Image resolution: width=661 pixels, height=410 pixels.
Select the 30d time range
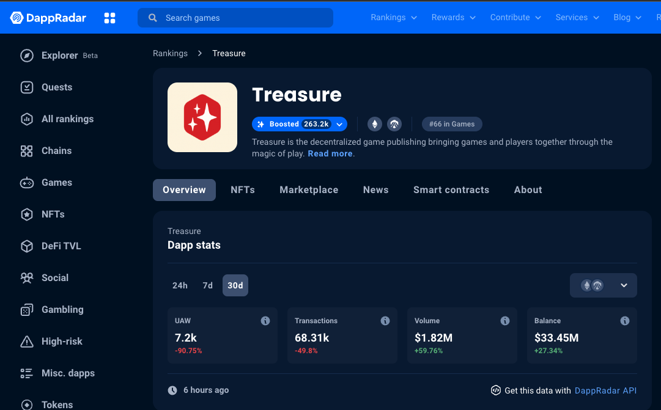click(x=235, y=285)
